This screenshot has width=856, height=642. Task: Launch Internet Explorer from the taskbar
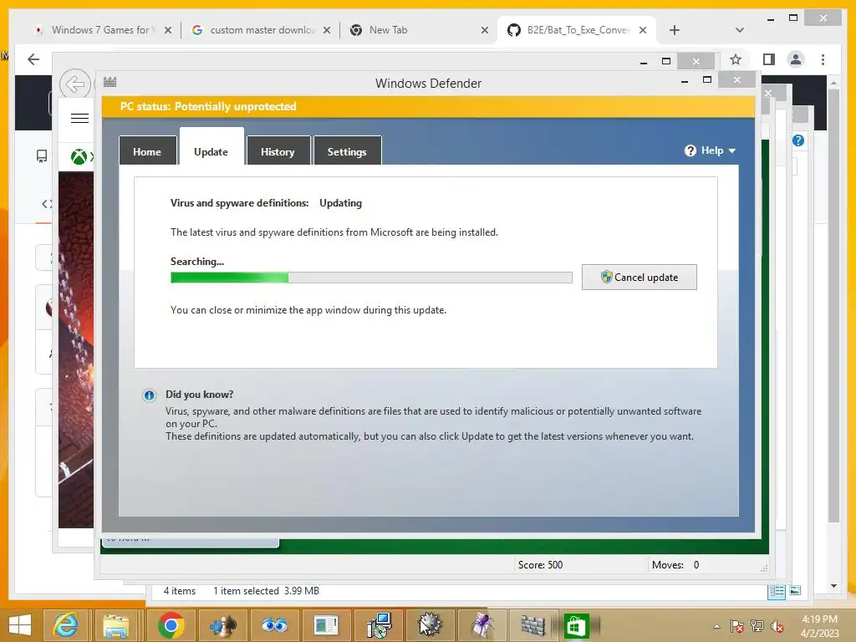(65, 625)
